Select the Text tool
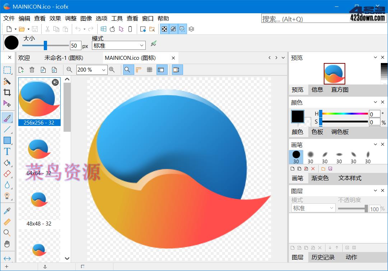This screenshot has height=271, width=388. coord(7,151)
